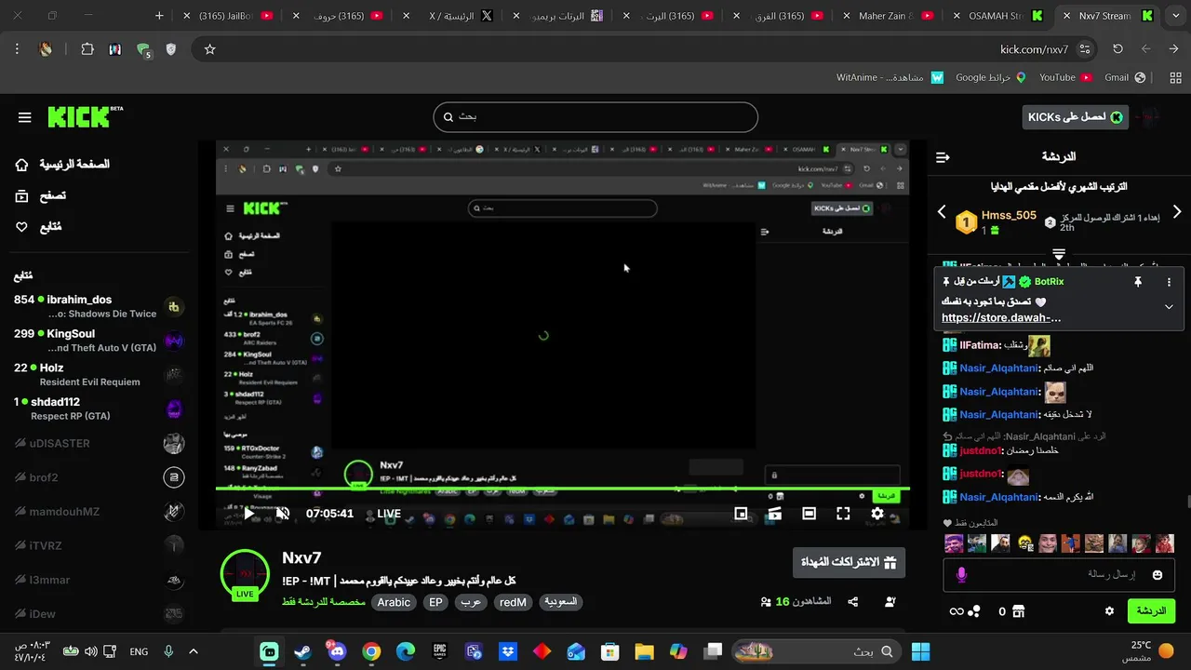Viewport: 1191px width, 670px height.
Task: Open a new browser tab
Action: pos(159,16)
